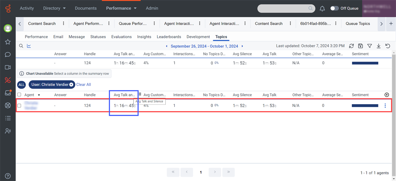Reset the view with undo arrow icon
396x181 pixels.
tap(388, 46)
